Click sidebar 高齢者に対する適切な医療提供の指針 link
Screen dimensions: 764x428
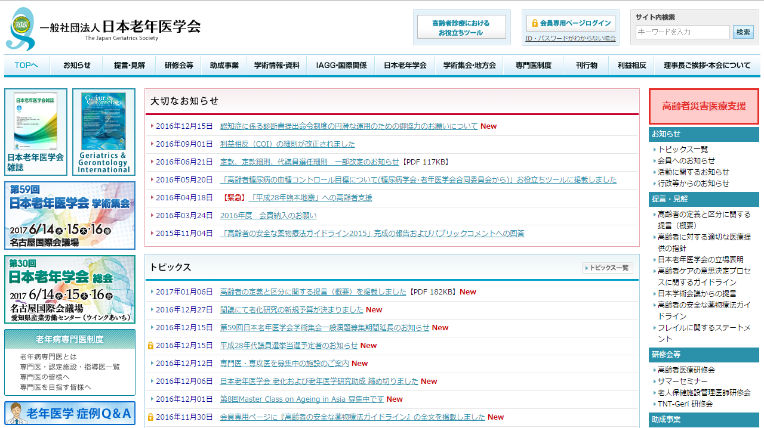tap(704, 243)
